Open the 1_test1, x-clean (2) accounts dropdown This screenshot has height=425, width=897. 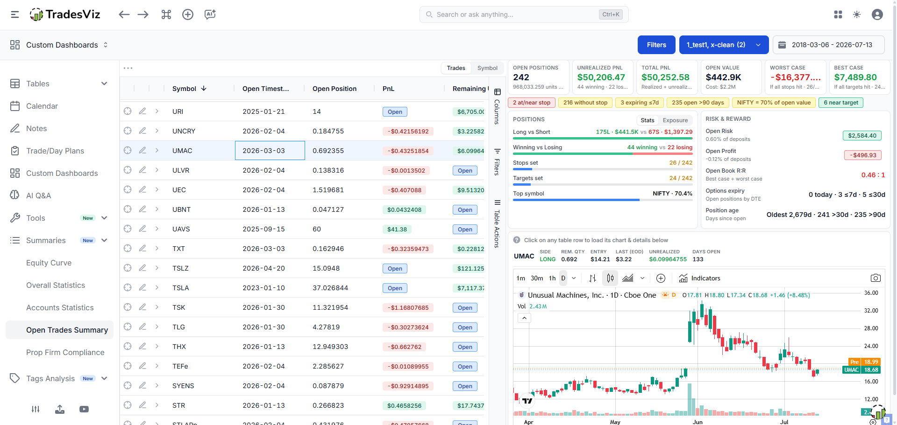coord(724,45)
